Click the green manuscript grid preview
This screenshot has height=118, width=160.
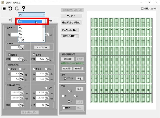point(121,60)
